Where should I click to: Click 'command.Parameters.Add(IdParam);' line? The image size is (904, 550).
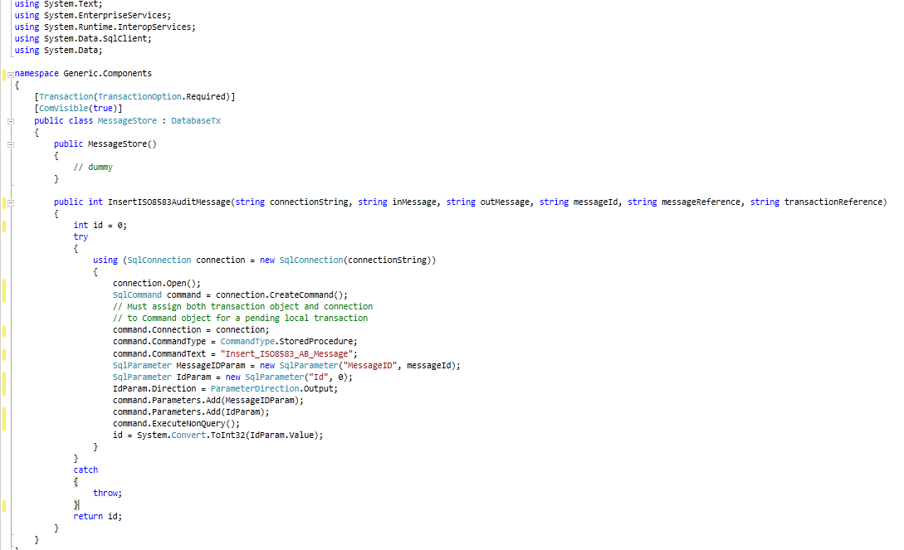click(x=191, y=411)
